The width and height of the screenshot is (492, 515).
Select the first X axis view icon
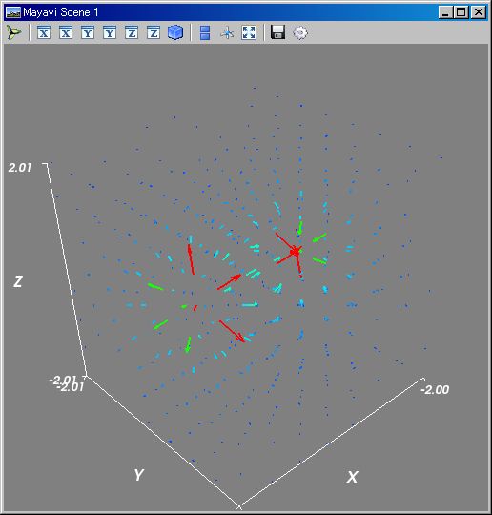(44, 32)
